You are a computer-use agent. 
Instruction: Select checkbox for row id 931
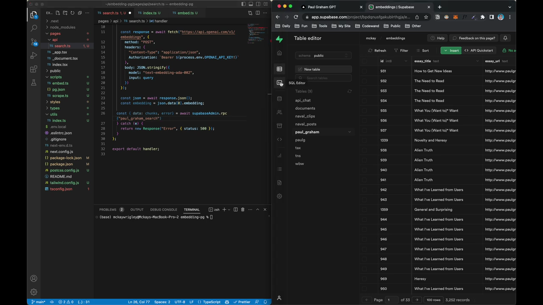click(364, 71)
